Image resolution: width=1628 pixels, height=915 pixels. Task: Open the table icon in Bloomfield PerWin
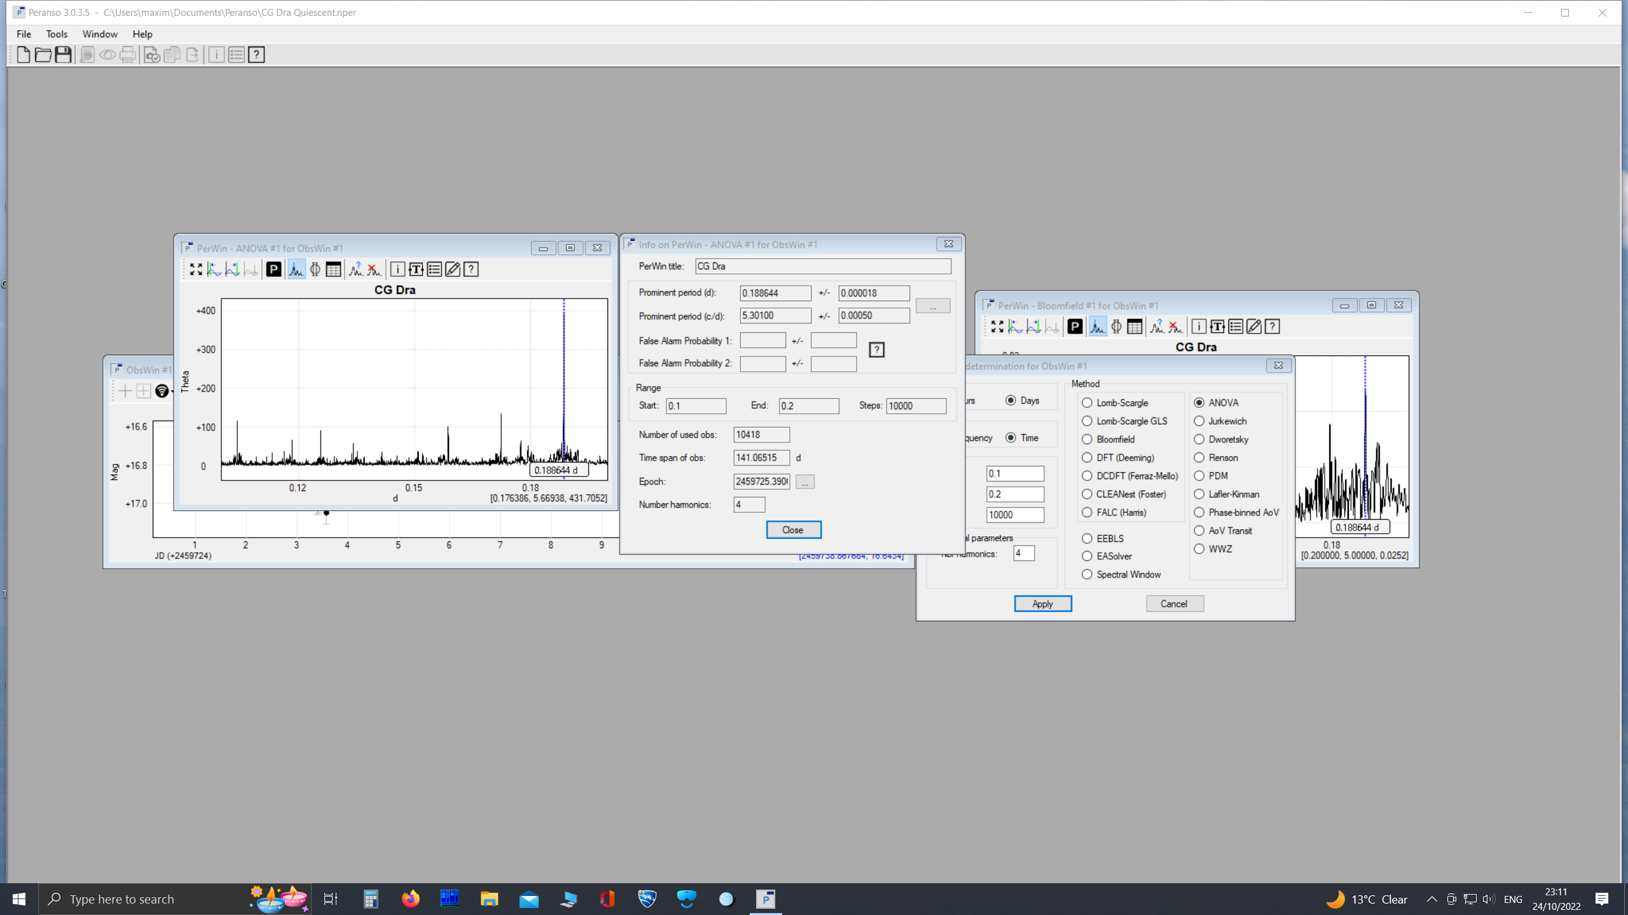click(1135, 327)
